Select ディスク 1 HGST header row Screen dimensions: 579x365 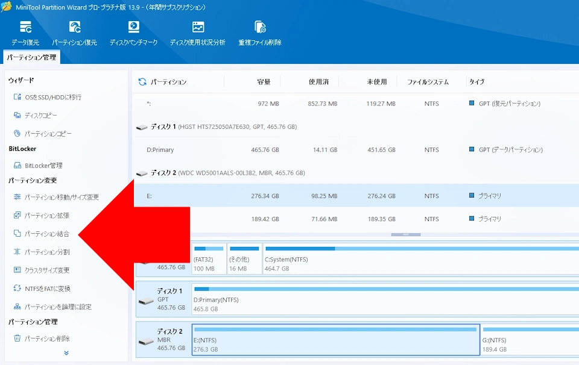click(x=356, y=127)
